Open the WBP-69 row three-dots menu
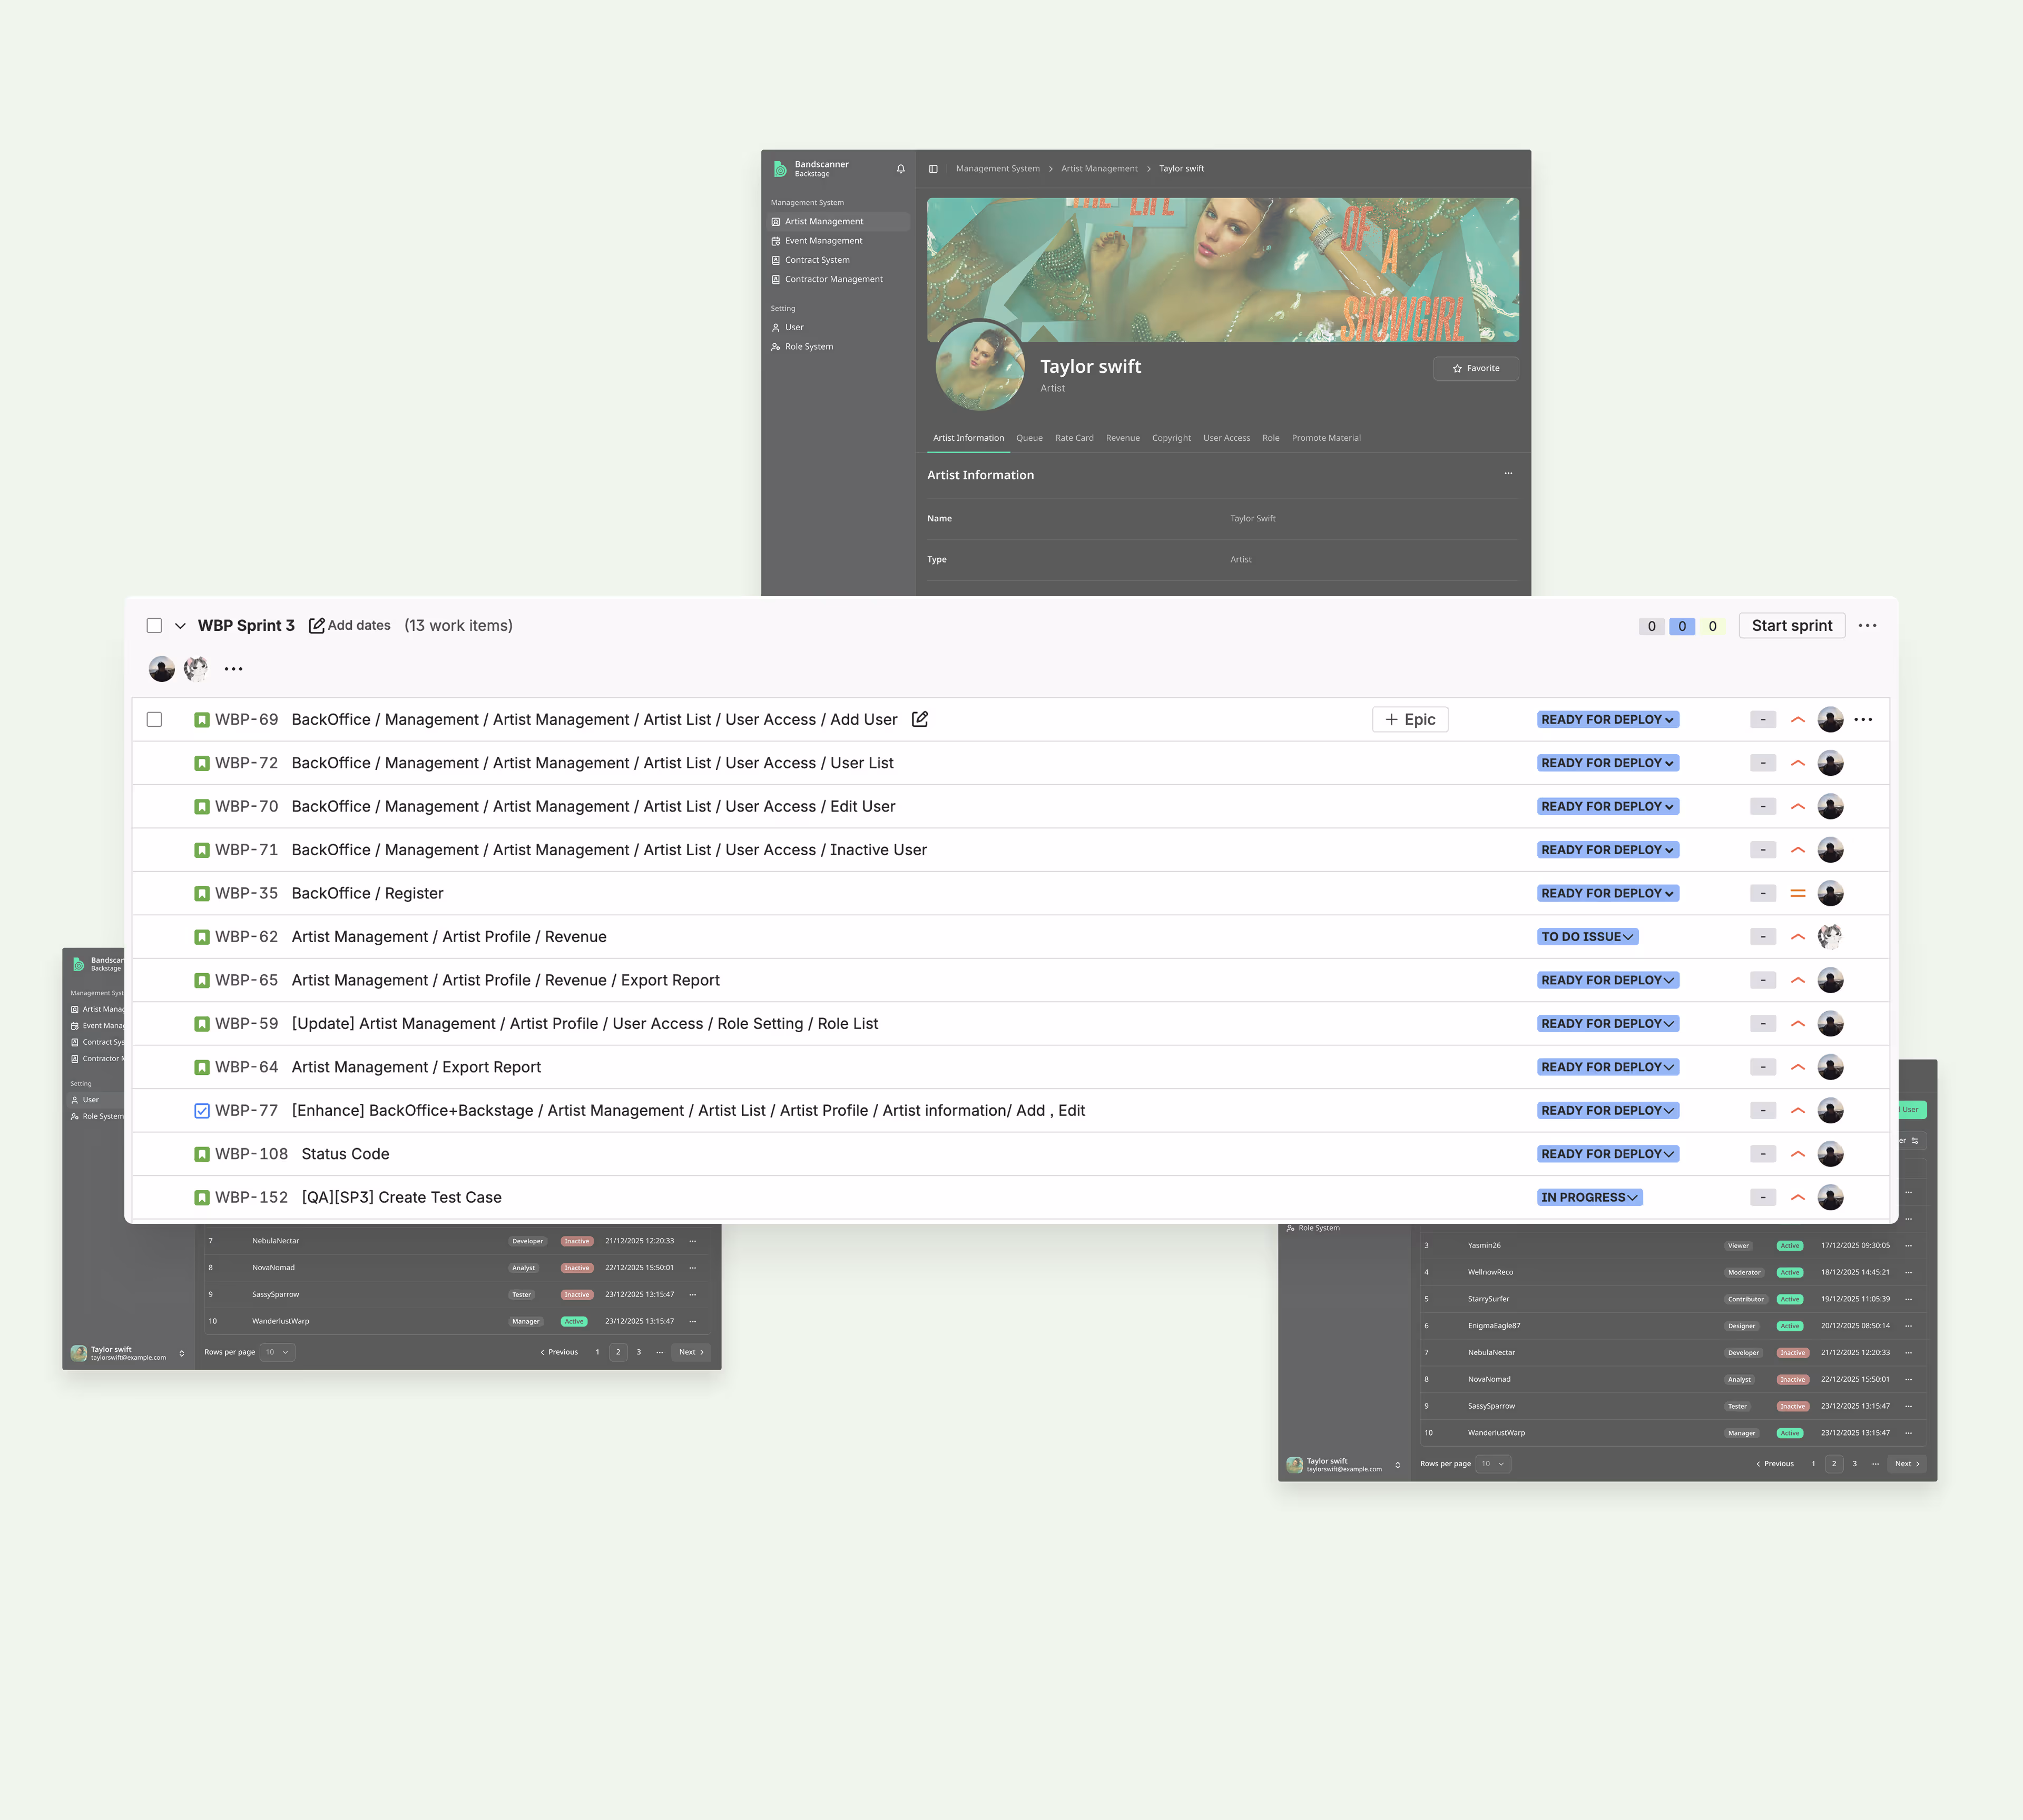 (x=1863, y=719)
